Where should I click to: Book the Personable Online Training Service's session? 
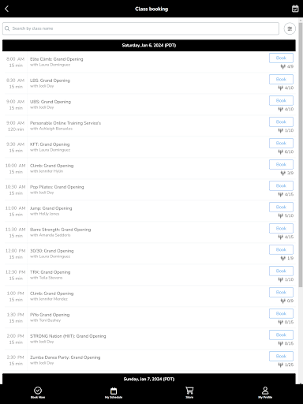pos(281,122)
